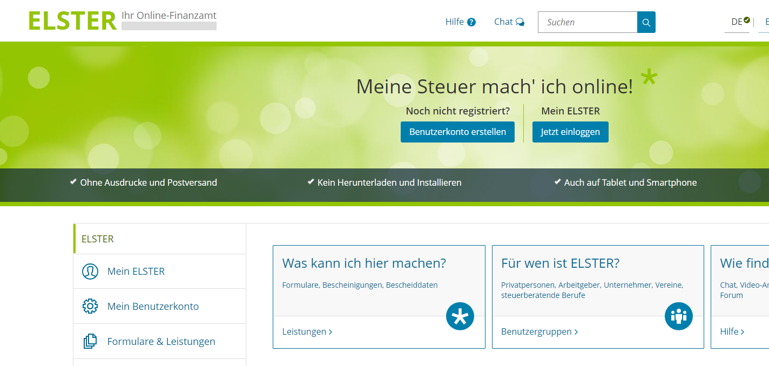This screenshot has height=366, width=769.
Task: Click the people group icon on Benutzergruppen card
Action: tap(678, 316)
